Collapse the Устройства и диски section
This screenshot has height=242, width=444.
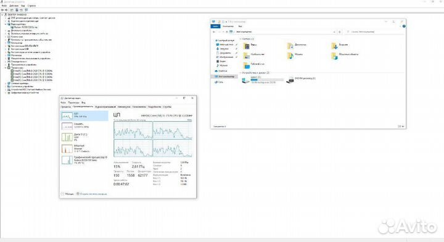240,73
